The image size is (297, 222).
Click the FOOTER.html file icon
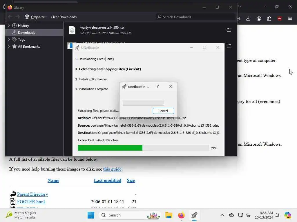tap(13, 201)
